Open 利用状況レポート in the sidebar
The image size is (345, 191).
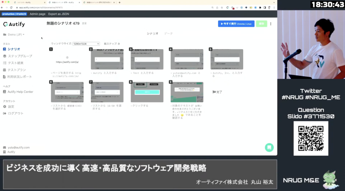pos(19,77)
